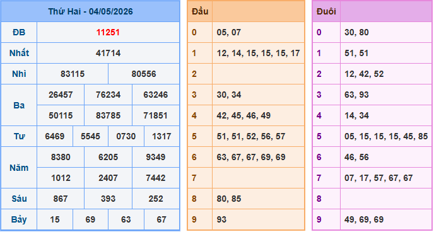Click the Ba row label
The height and width of the screenshot is (232, 434).
click(x=19, y=105)
